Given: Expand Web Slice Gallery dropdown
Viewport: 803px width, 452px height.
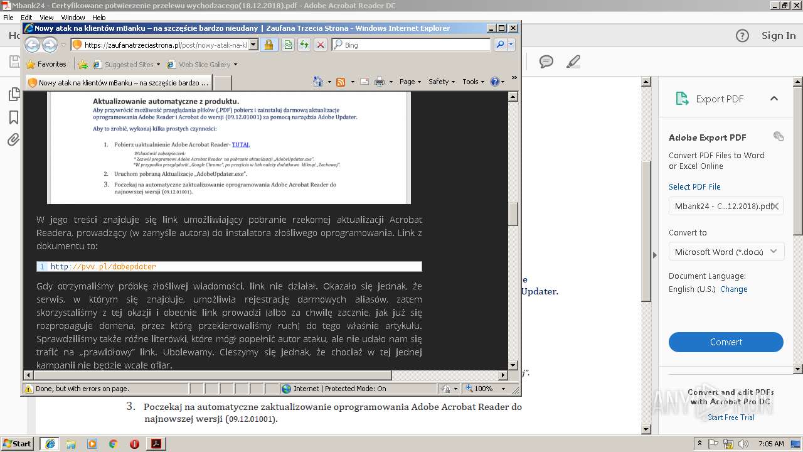Looking at the screenshot, I should click(x=235, y=64).
